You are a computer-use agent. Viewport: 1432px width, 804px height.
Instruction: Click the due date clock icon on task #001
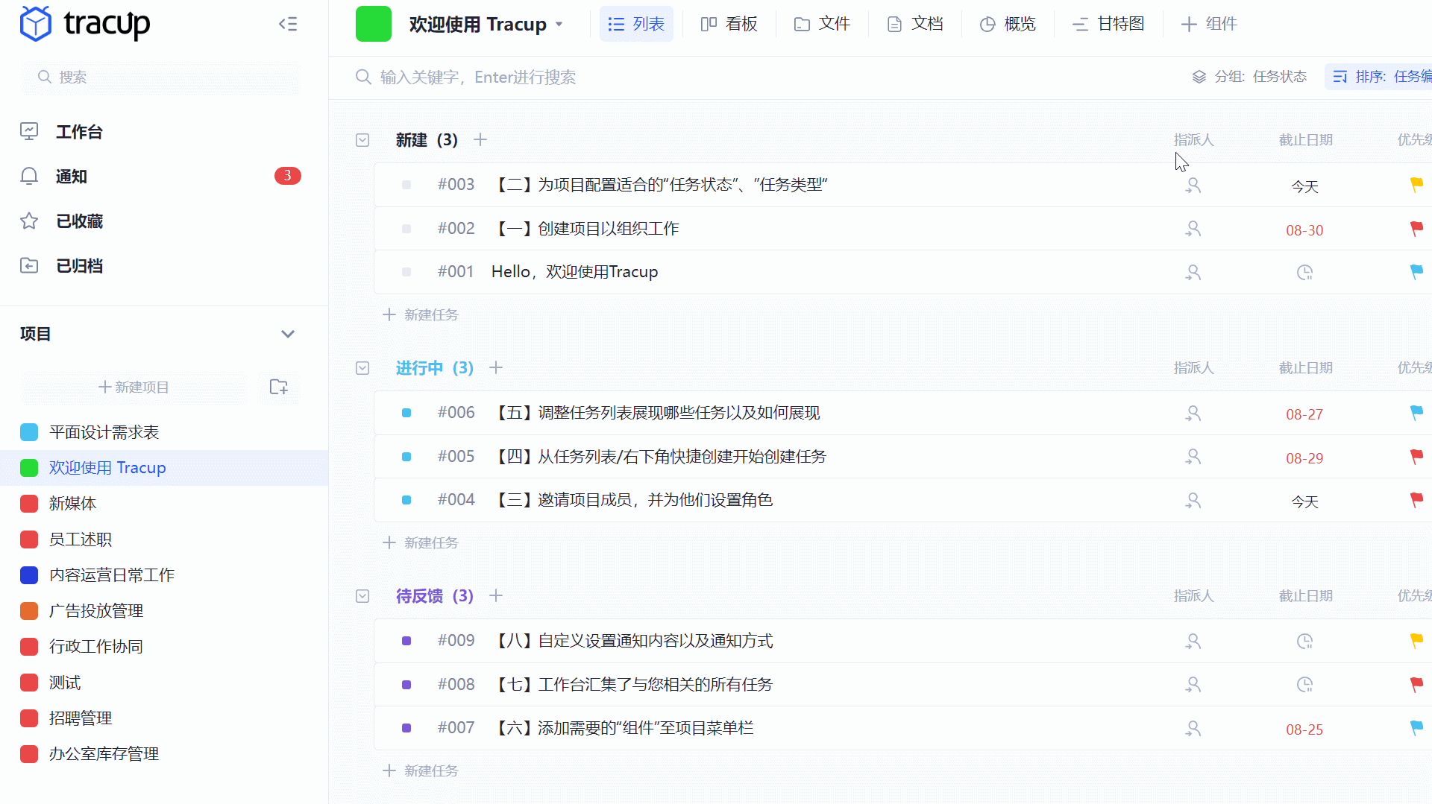[x=1304, y=272]
